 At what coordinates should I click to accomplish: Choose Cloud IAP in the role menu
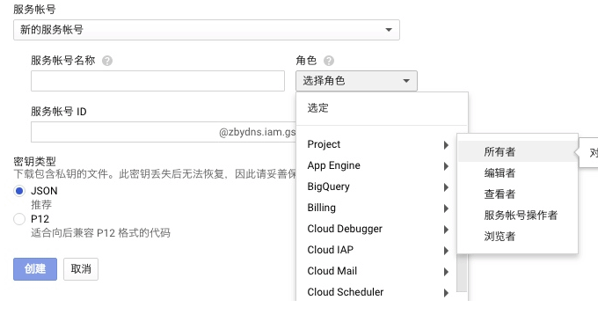tap(376, 250)
